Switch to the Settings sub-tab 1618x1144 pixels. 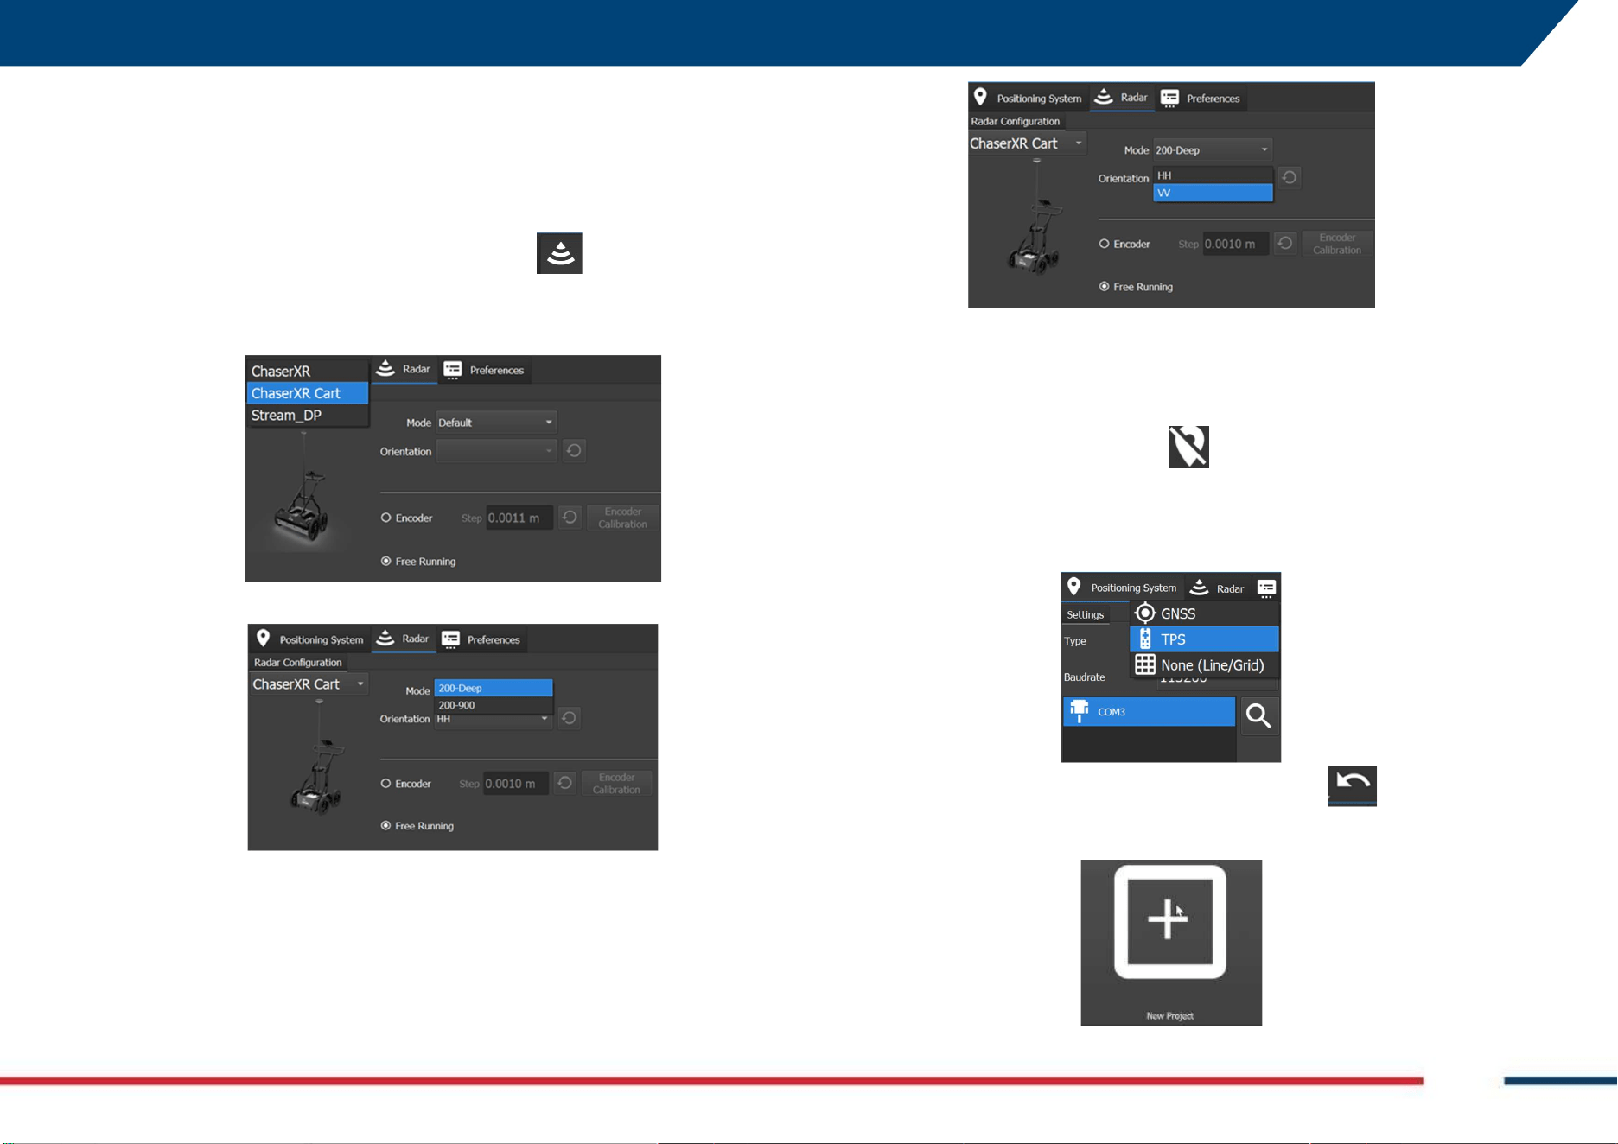click(x=1086, y=614)
